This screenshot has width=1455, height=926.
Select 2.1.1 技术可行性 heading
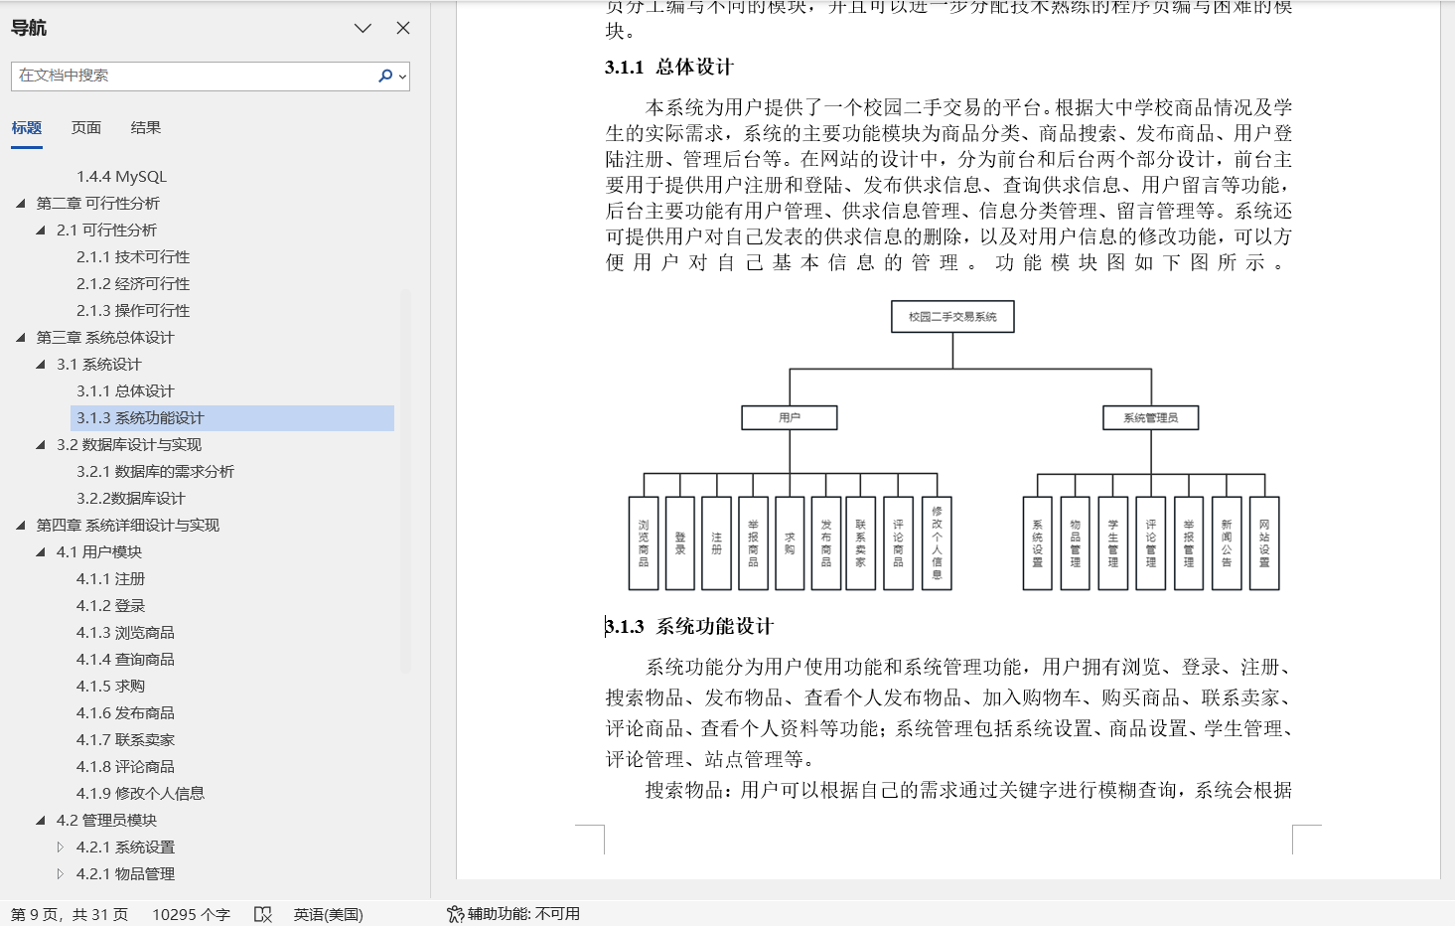click(x=133, y=257)
